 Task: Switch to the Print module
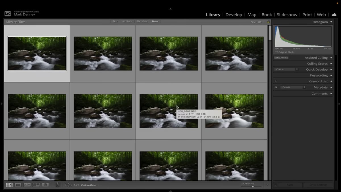coord(307,15)
